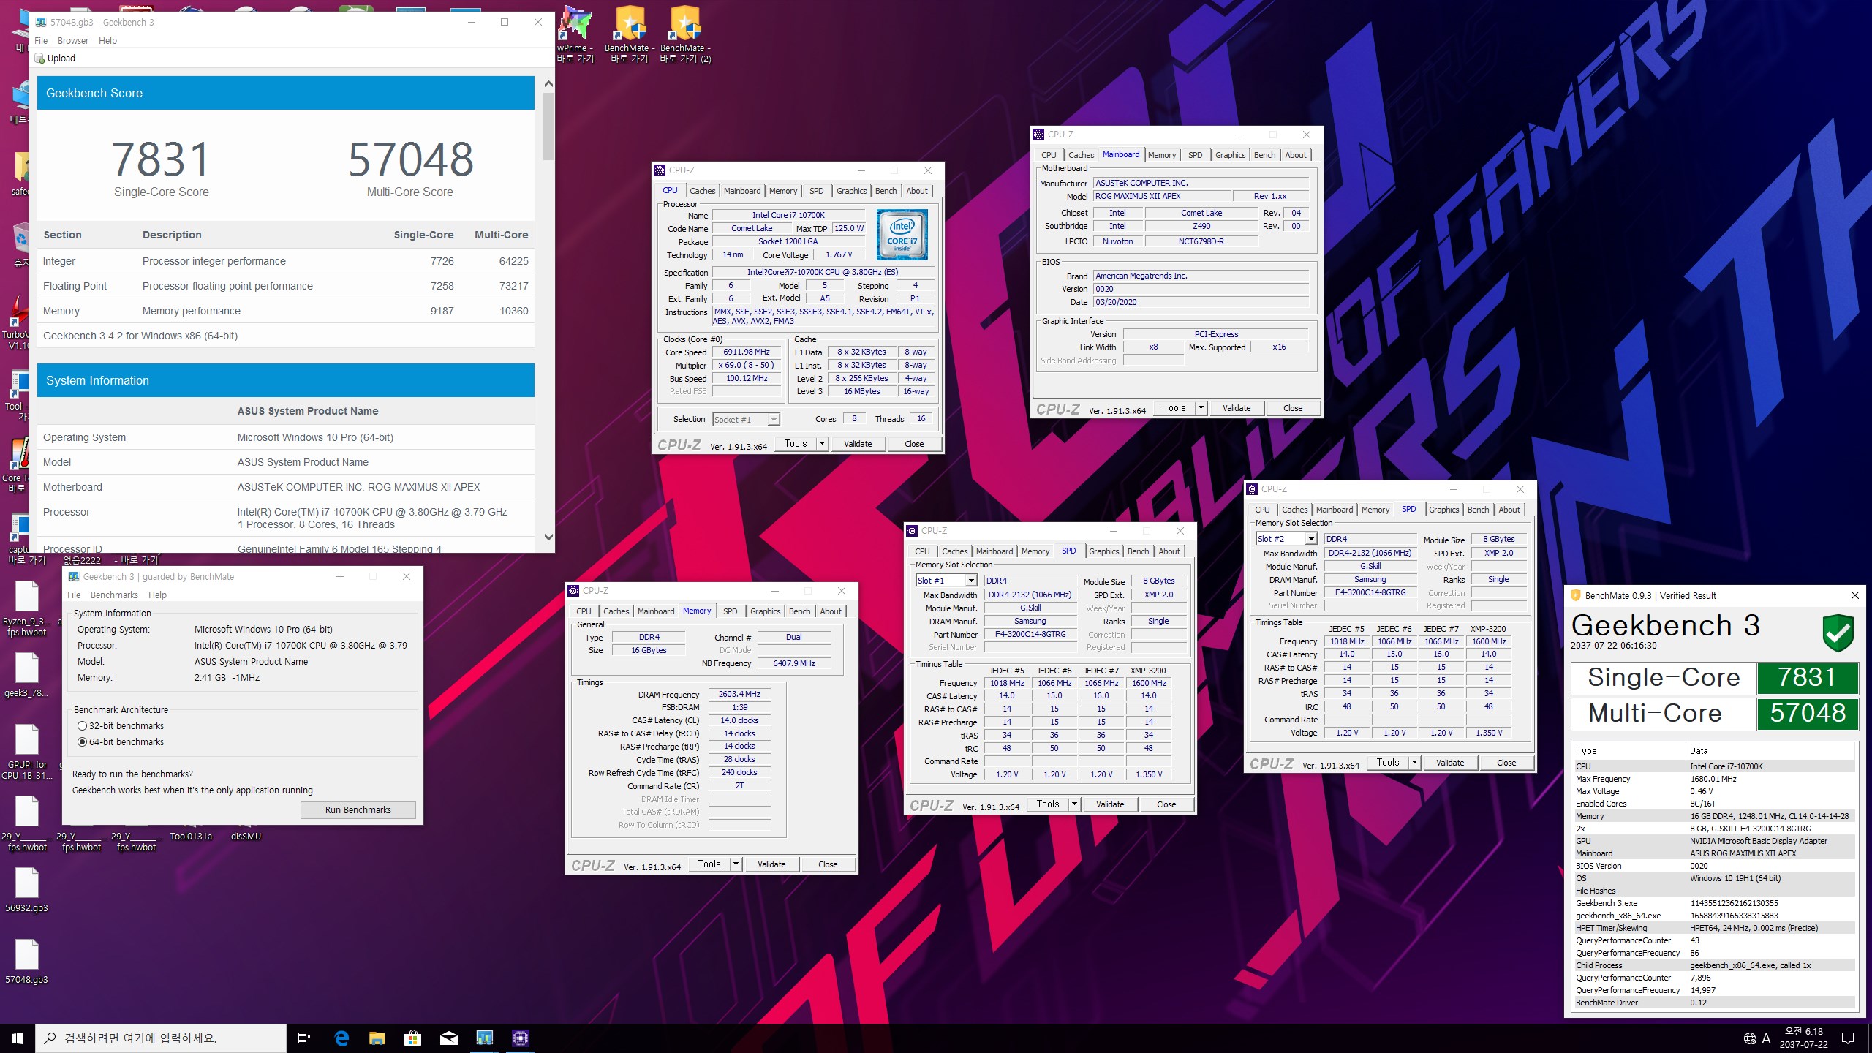Open the first BenchMate desktop shortcut

click(x=630, y=34)
